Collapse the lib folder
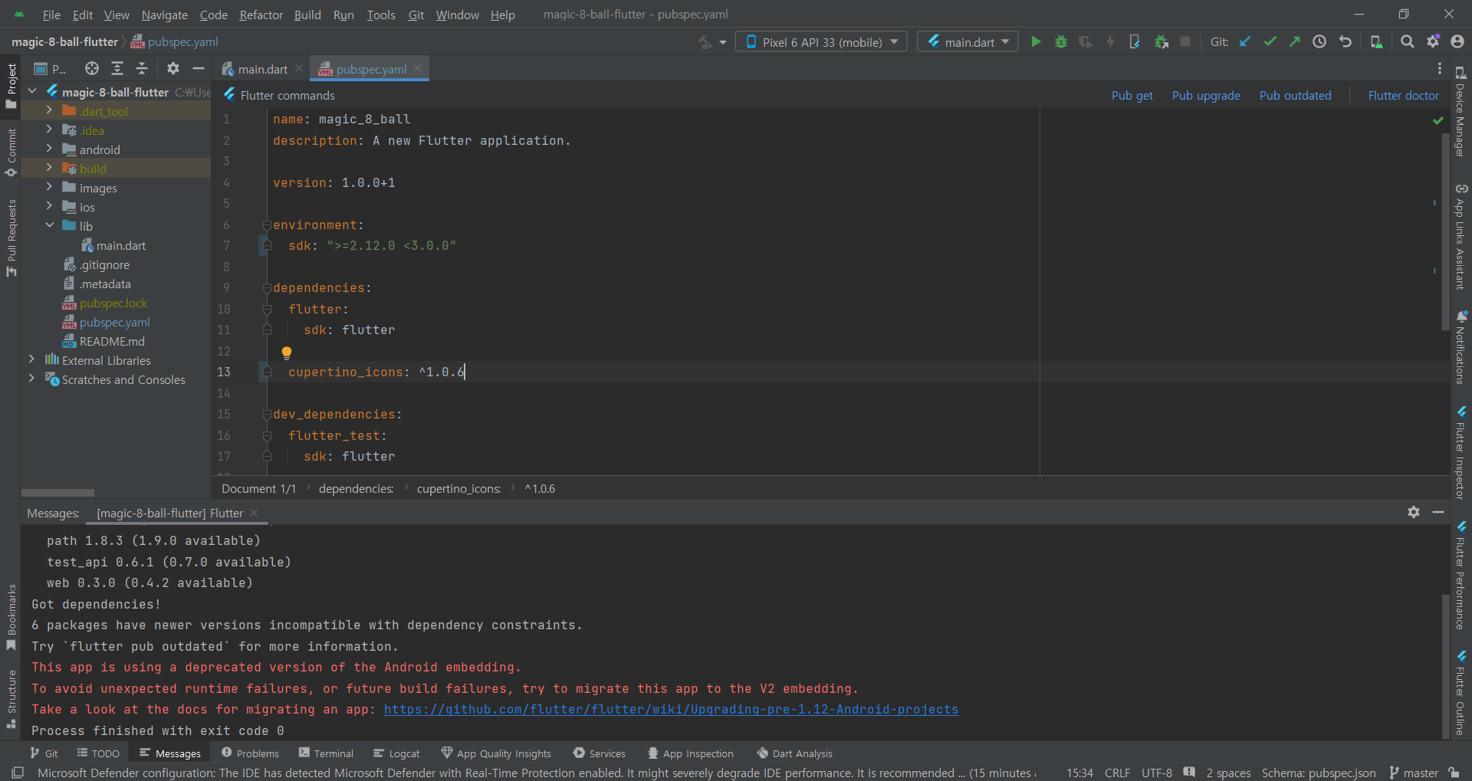This screenshot has width=1472, height=781. 49,225
